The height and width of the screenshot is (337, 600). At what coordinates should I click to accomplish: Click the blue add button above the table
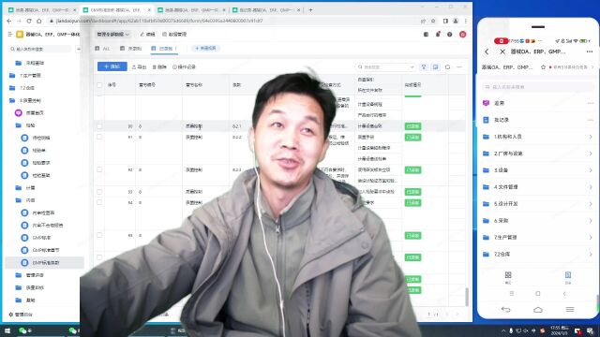112,66
